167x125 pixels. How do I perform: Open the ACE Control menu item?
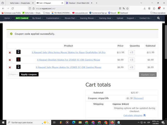(x=22, y=18)
